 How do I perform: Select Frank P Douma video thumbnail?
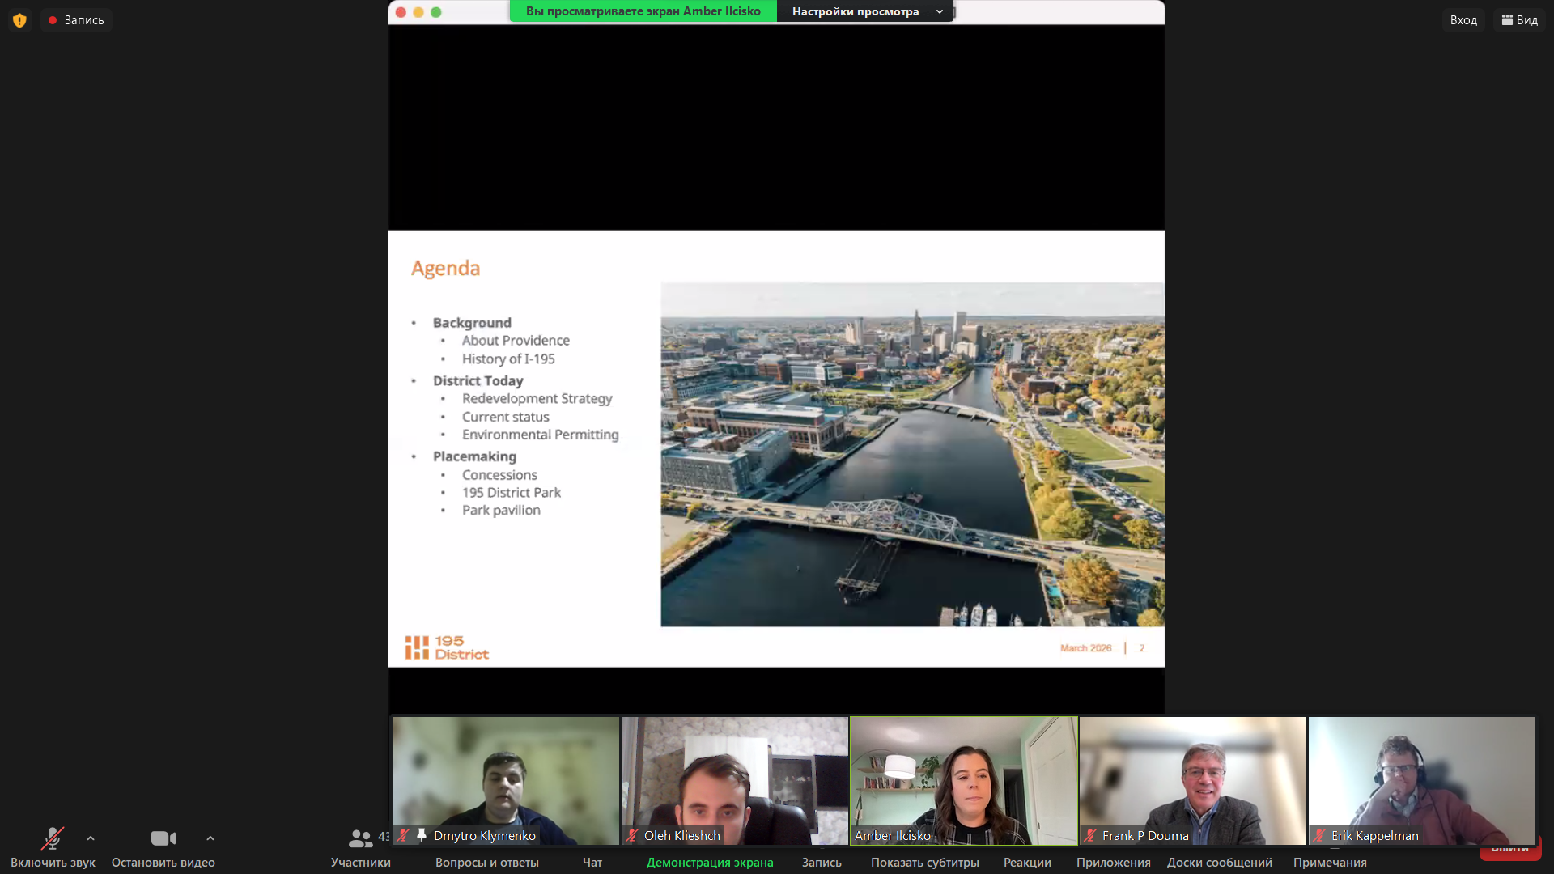(1192, 777)
